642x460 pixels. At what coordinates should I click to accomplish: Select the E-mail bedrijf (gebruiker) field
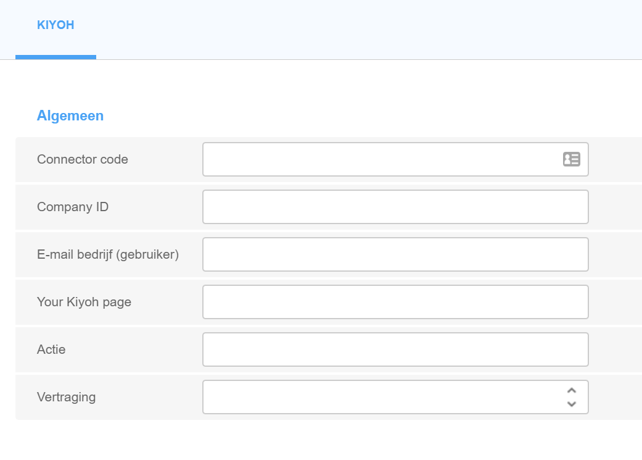395,254
